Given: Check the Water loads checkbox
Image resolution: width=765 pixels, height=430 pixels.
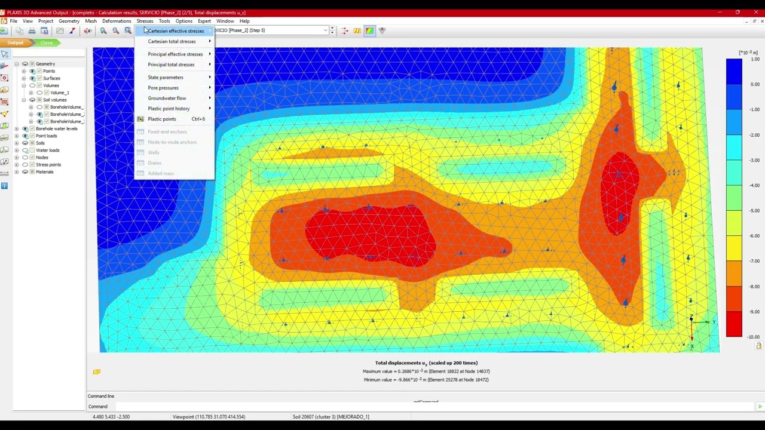Looking at the screenshot, I should 32,150.
